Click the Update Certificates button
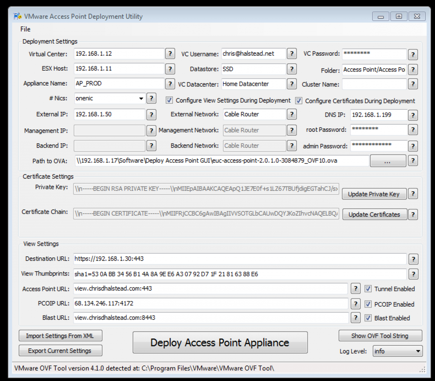The width and height of the screenshot is (435, 381). click(x=375, y=214)
